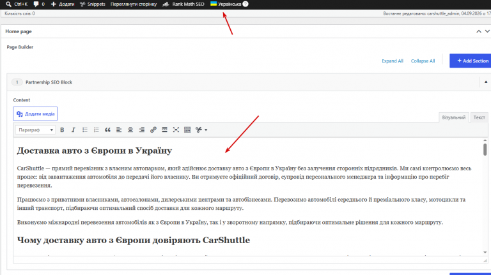Open the Rank Math SEO menu
The height and width of the screenshot is (275, 491).
pyautogui.click(x=183, y=4)
